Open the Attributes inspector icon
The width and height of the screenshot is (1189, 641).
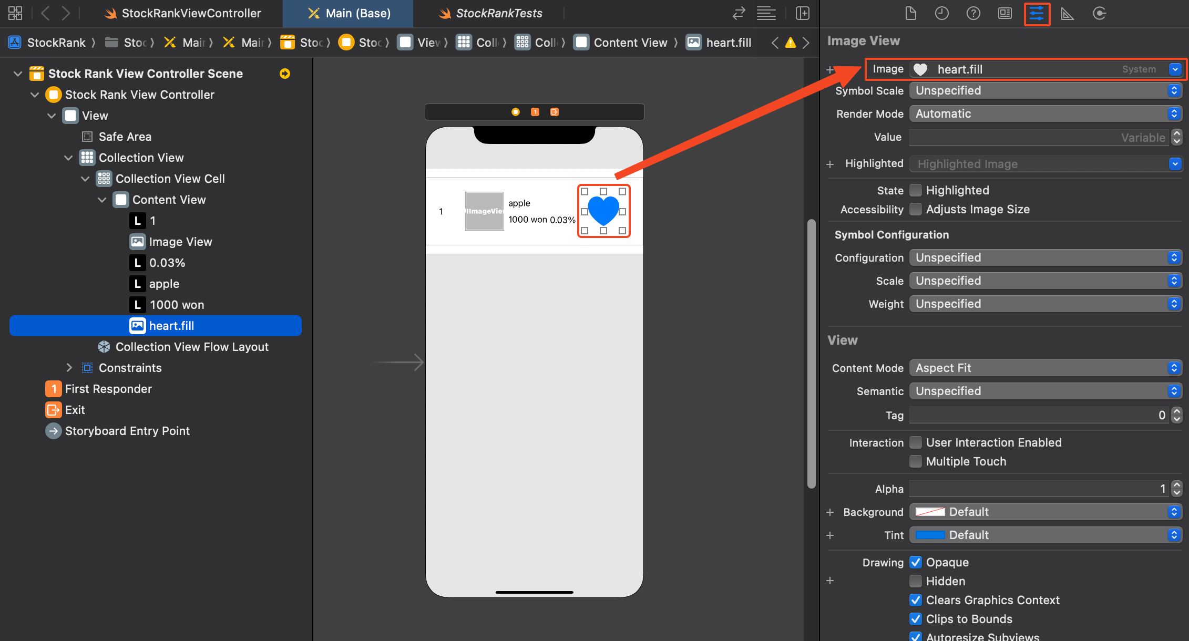click(x=1037, y=14)
